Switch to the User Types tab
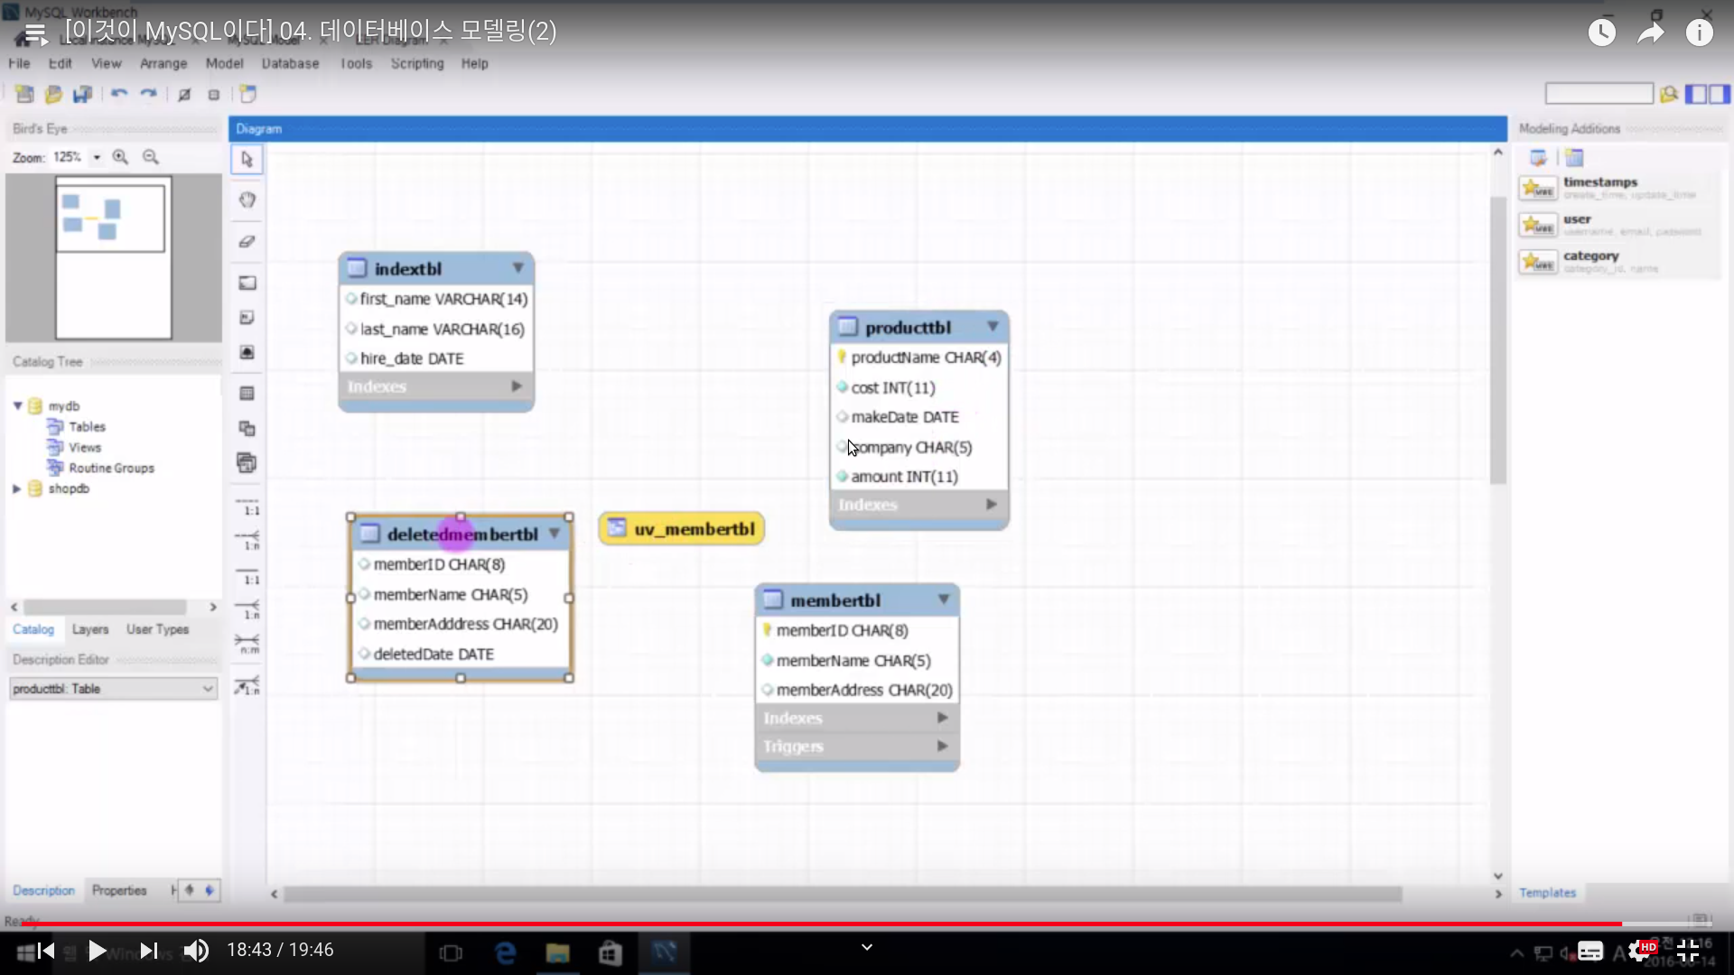 coord(158,629)
